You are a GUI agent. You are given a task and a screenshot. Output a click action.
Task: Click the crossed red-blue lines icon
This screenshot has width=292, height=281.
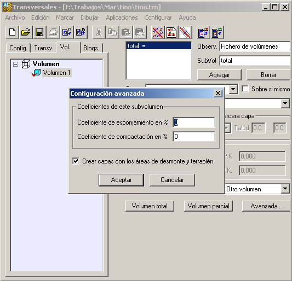(x=158, y=32)
